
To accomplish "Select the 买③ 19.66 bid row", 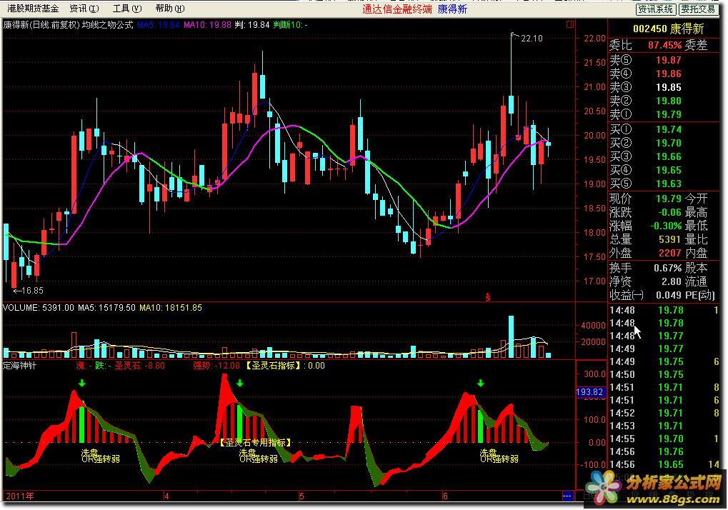I will (x=664, y=156).
